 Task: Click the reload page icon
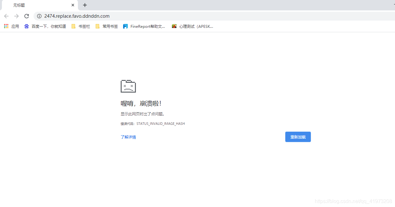click(27, 16)
